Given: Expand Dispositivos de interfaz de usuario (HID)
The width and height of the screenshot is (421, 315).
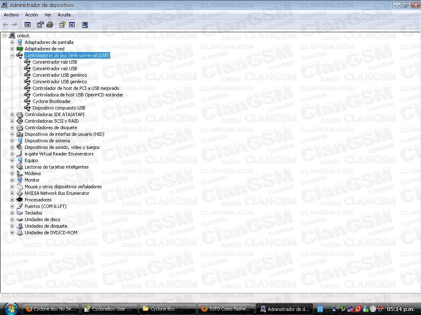Looking at the screenshot, I should pyautogui.click(x=12, y=134).
